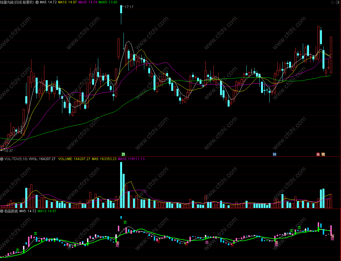The image size is (341, 261).
Task: Click the MA20: 14.74 magenta label
Action: 88,2
